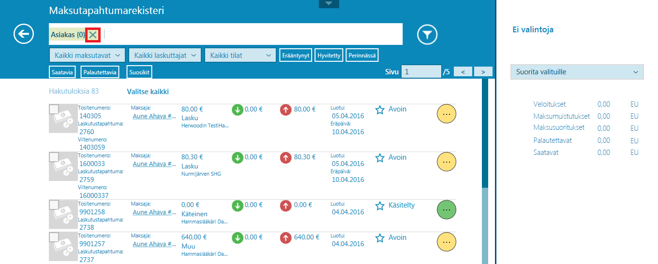Image resolution: width=658 pixels, height=264 pixels.
Task: Toggle favorite star on receipt 9901257
Action: [380, 238]
